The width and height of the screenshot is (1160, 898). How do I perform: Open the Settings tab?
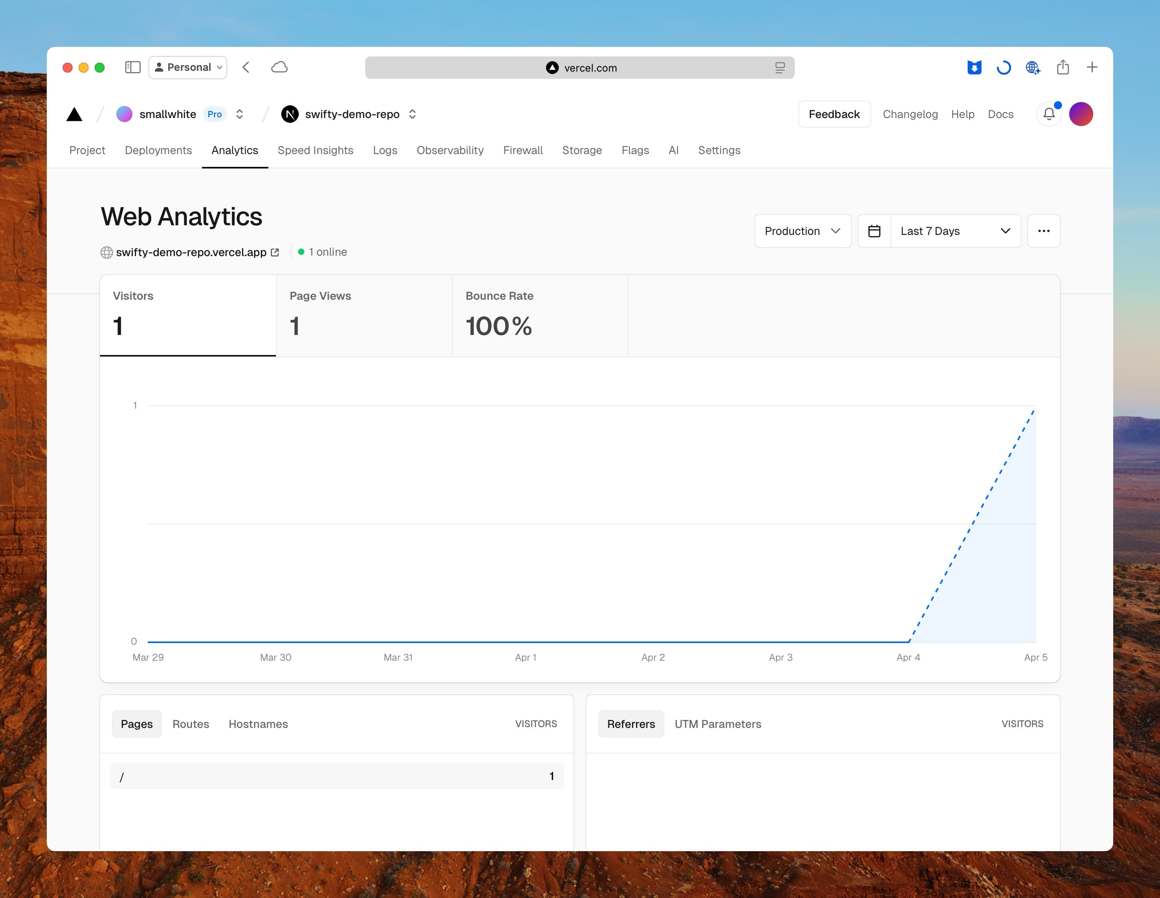(719, 150)
